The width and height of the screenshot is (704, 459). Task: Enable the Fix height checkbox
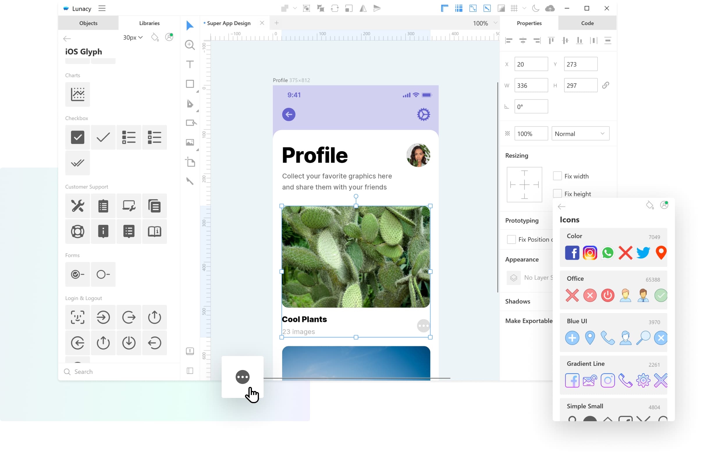(x=557, y=194)
